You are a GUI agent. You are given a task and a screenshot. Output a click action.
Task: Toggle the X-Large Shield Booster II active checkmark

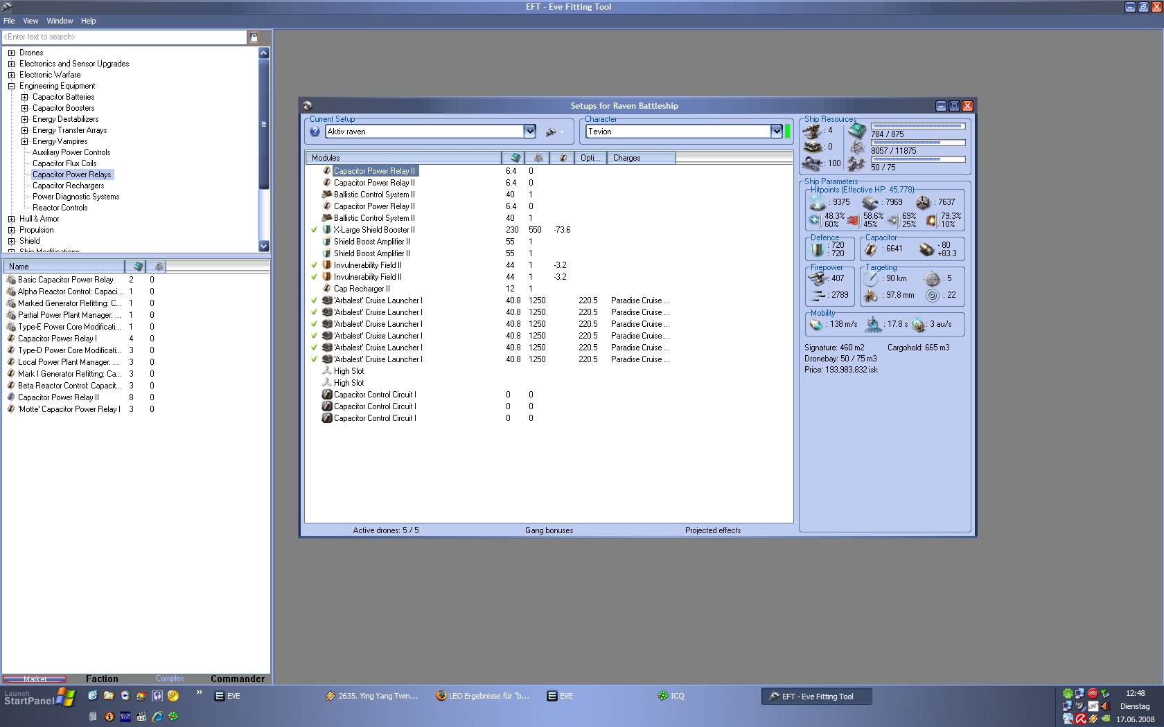[314, 230]
